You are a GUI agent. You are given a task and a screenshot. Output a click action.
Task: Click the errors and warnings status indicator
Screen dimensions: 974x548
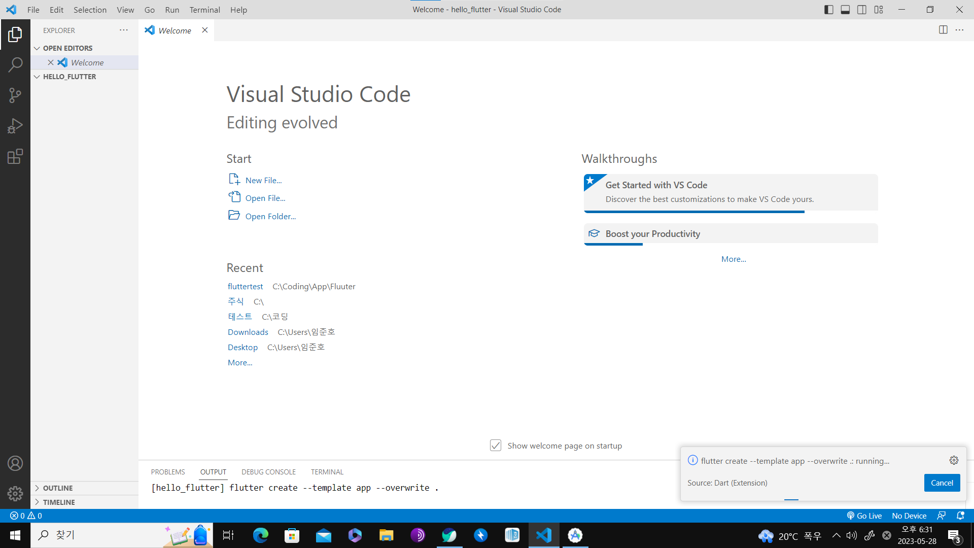point(26,516)
